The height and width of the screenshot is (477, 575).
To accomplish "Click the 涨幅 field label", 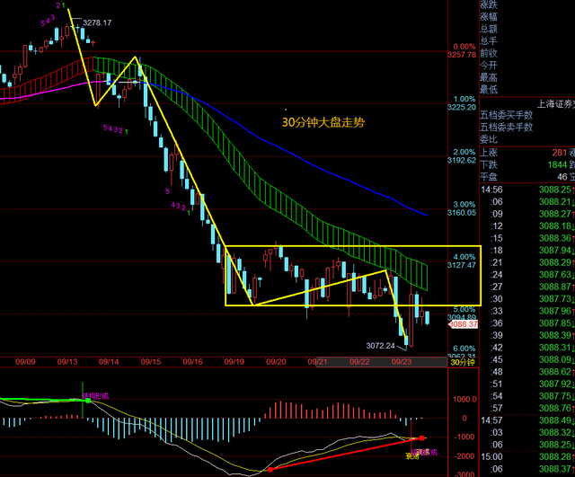I will [x=489, y=16].
